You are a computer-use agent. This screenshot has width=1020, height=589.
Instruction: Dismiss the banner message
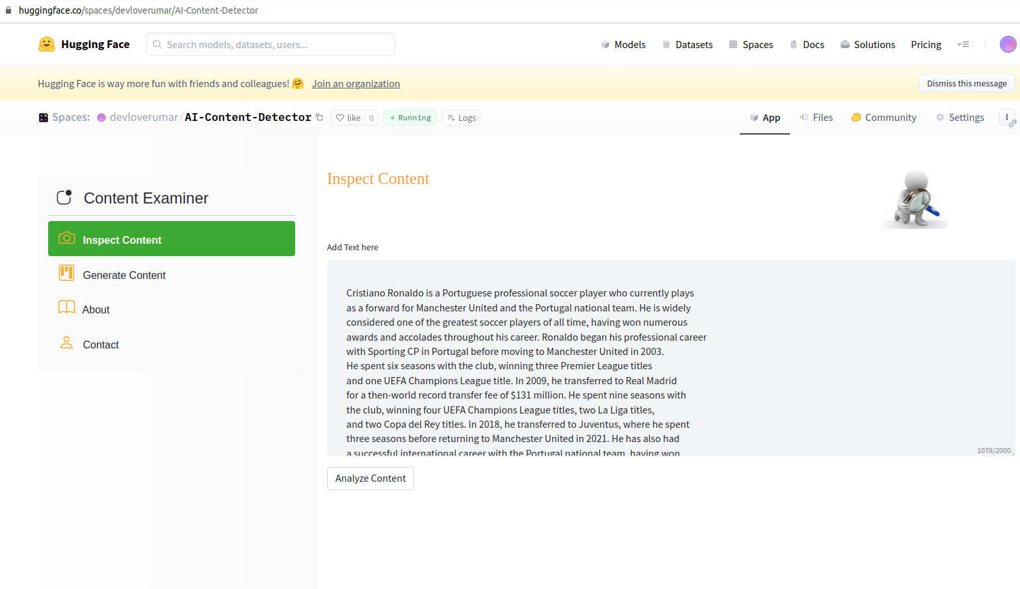966,84
